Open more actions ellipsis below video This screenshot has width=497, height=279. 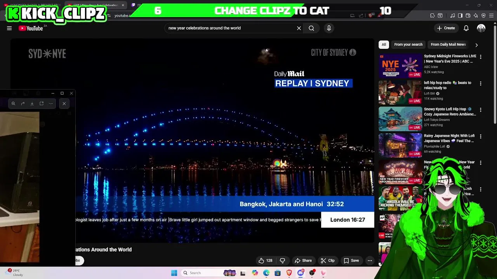370,260
